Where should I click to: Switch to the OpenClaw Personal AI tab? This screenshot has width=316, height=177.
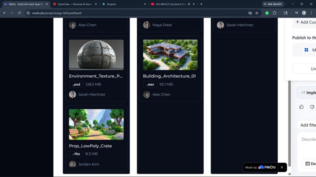point(74,4)
